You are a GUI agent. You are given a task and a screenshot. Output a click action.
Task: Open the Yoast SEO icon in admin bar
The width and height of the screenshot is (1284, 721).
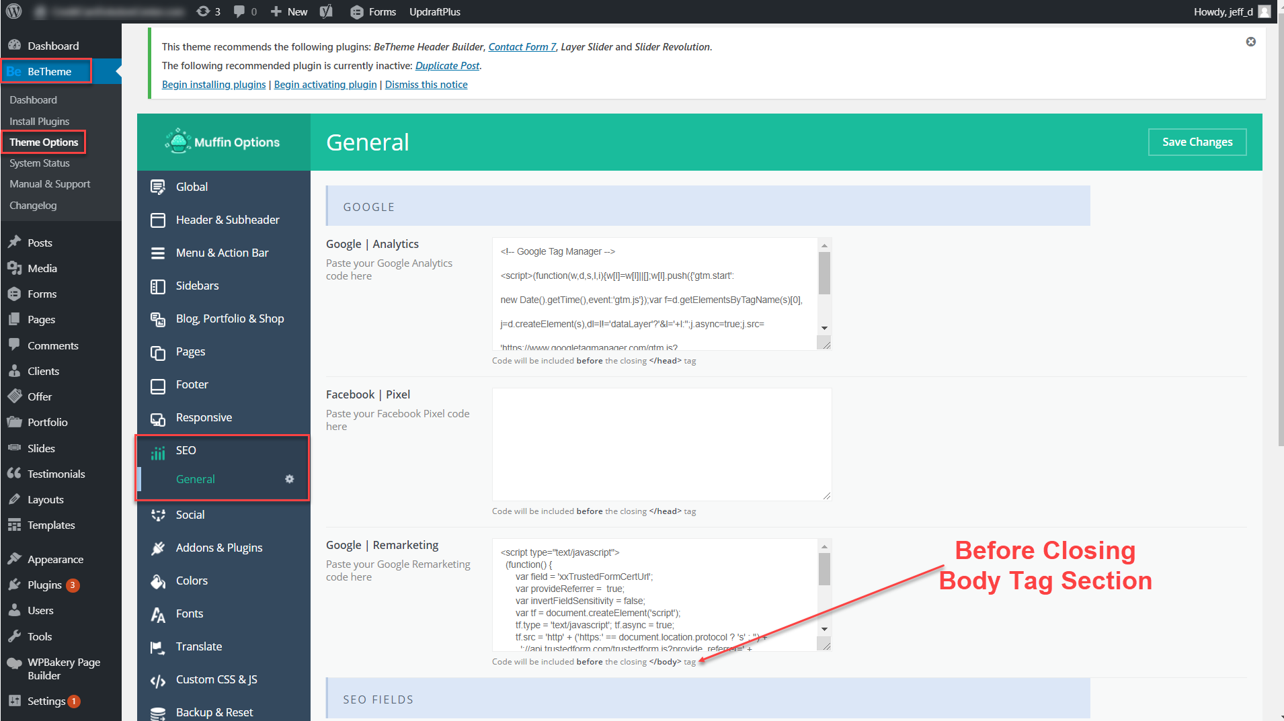tap(326, 11)
